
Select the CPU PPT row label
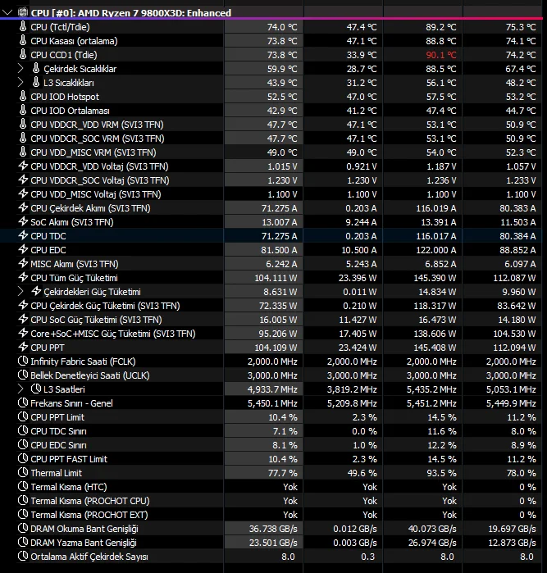pyautogui.click(x=48, y=348)
